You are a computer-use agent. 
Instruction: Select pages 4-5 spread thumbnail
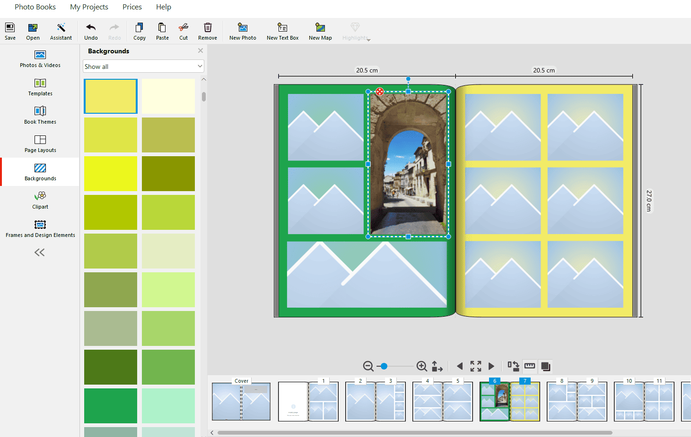click(x=443, y=401)
